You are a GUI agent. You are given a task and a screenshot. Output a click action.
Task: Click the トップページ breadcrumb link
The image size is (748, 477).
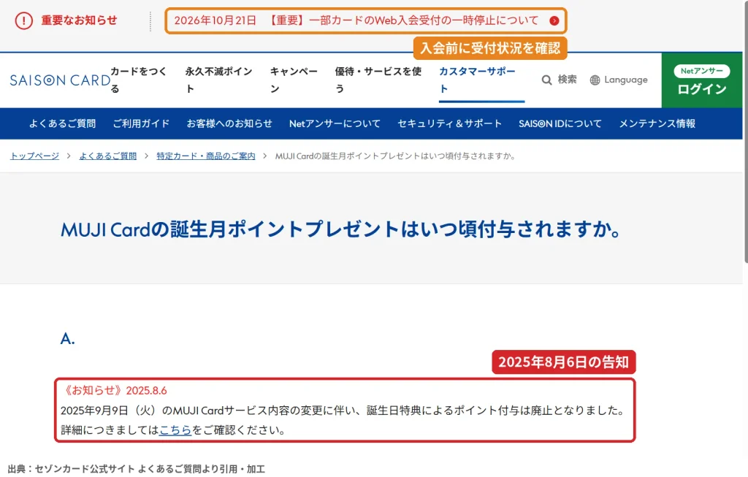click(x=35, y=156)
